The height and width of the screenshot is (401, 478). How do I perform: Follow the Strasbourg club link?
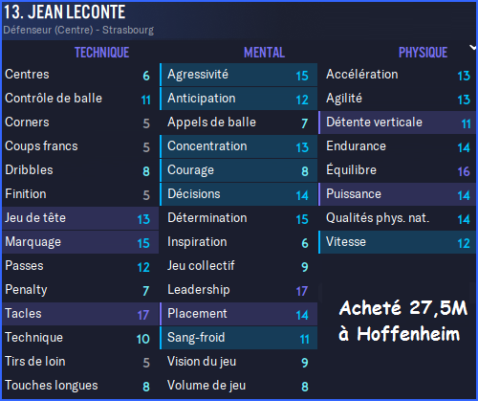coord(128,30)
